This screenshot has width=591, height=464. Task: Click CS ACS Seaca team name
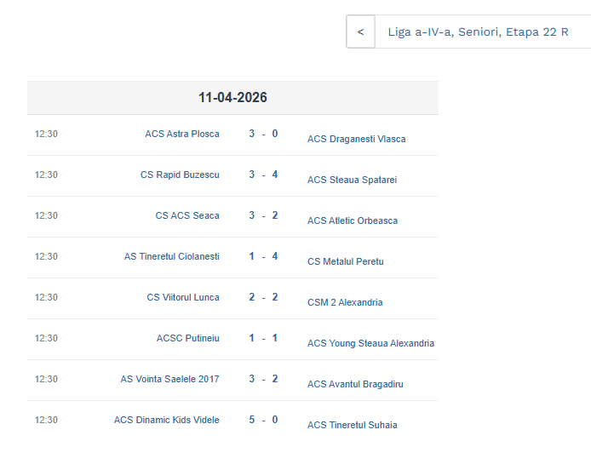186,215
